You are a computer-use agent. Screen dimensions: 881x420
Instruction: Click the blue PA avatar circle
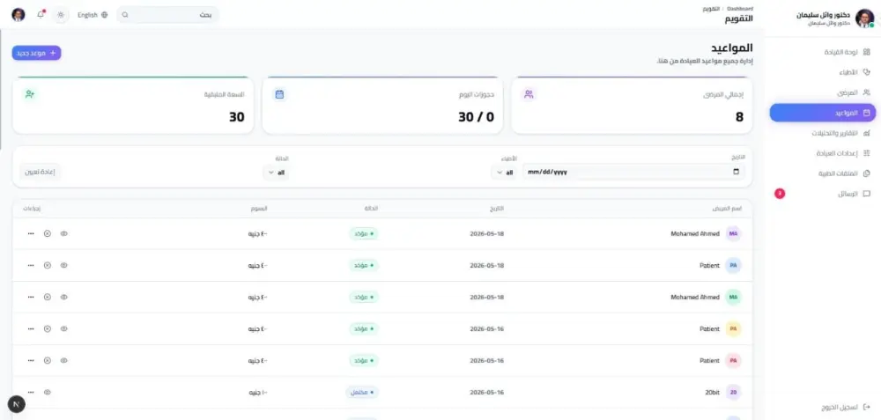[x=733, y=265]
